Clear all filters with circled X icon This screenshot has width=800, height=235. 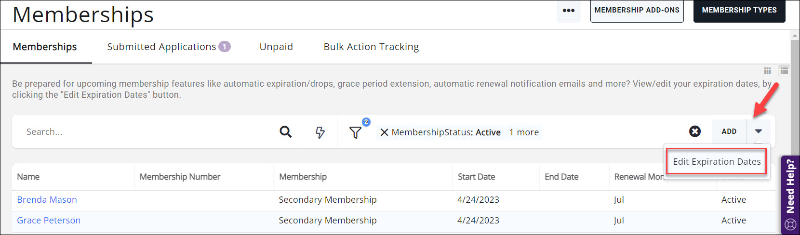694,131
